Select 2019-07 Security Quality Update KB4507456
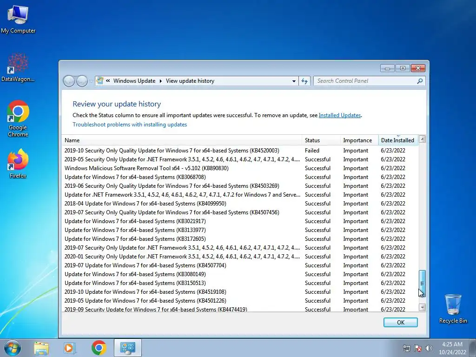 click(x=240, y=212)
